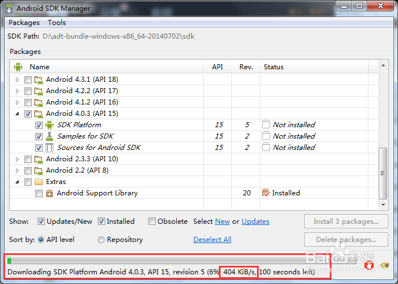This screenshot has height=284, width=398.
Task: Click the Android SDK Manager title bar icon
Action: point(9,9)
